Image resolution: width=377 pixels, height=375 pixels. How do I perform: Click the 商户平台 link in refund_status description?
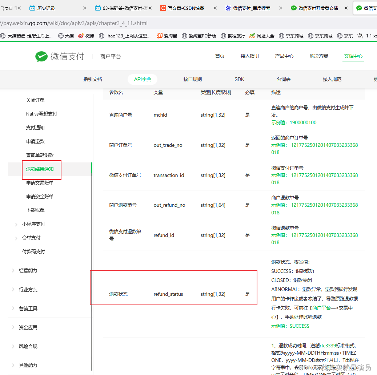[x=321, y=308]
